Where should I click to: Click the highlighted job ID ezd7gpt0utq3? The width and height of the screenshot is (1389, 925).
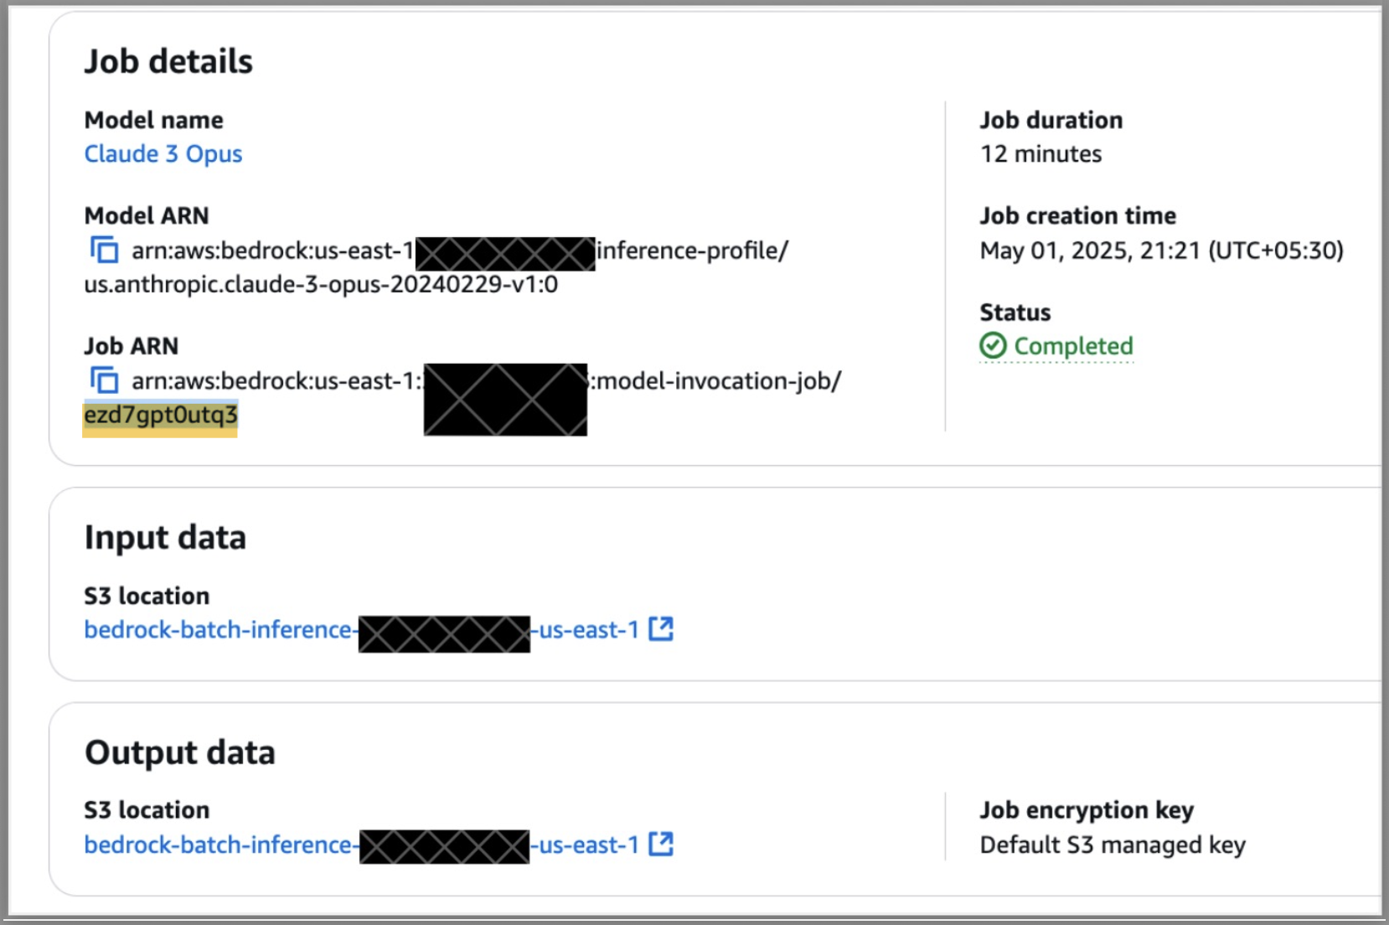coord(160,416)
